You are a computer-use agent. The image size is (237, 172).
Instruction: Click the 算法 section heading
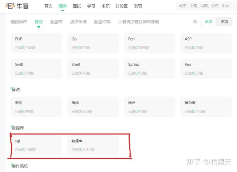pyautogui.click(x=16, y=90)
